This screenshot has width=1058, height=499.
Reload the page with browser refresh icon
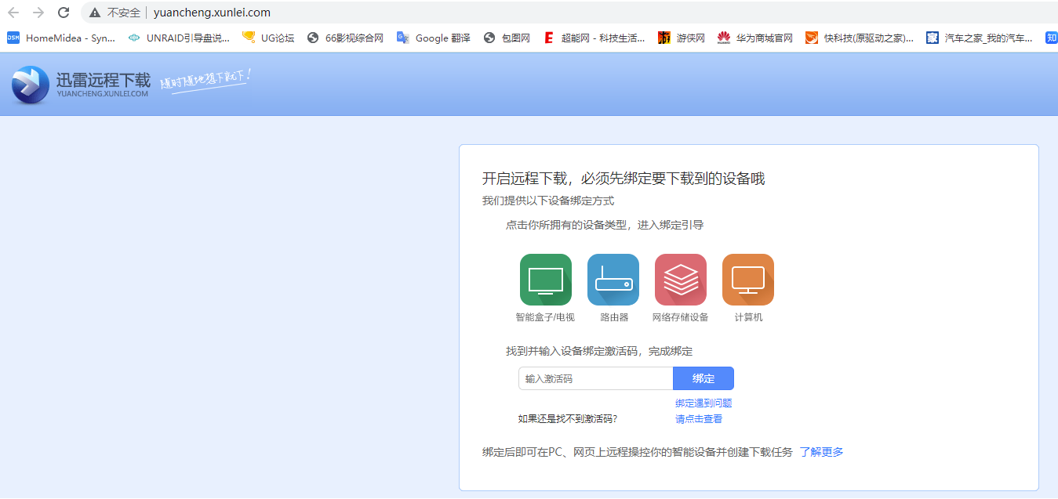coord(64,13)
